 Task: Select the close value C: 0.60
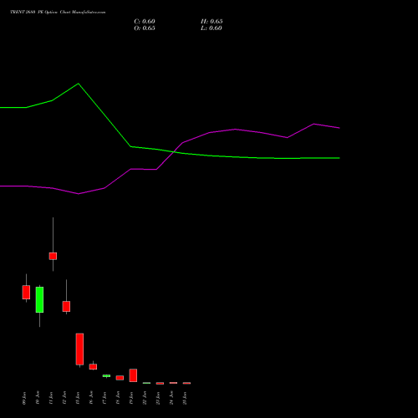pyautogui.click(x=145, y=22)
